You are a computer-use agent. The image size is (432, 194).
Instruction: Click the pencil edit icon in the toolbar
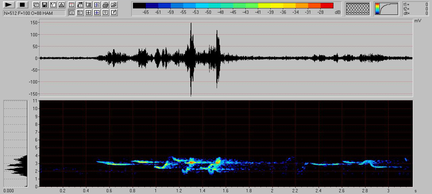point(114,13)
